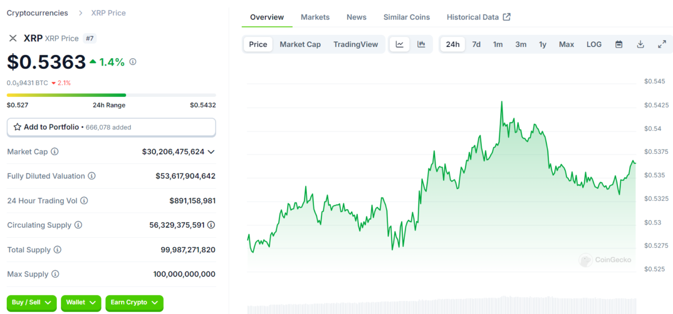Expand chart to fullscreen

point(662,44)
